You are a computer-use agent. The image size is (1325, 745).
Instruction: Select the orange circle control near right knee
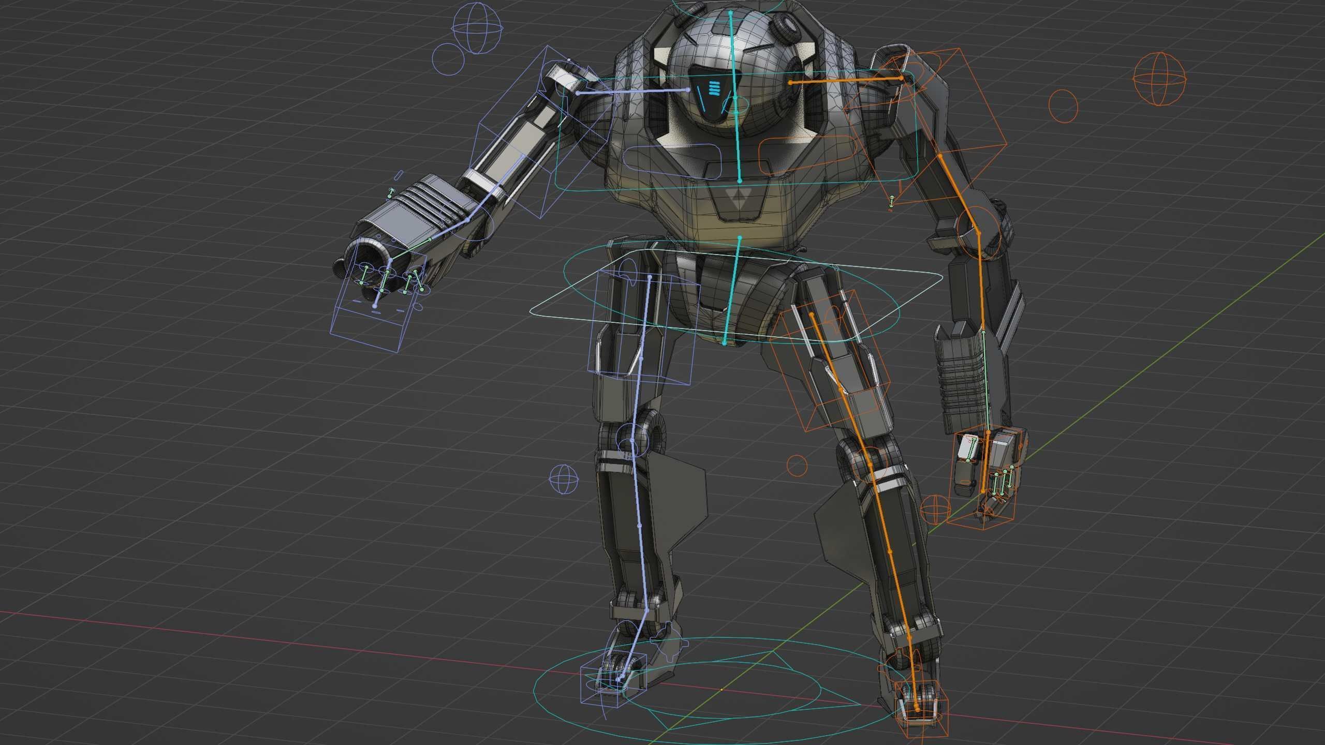pyautogui.click(x=797, y=465)
